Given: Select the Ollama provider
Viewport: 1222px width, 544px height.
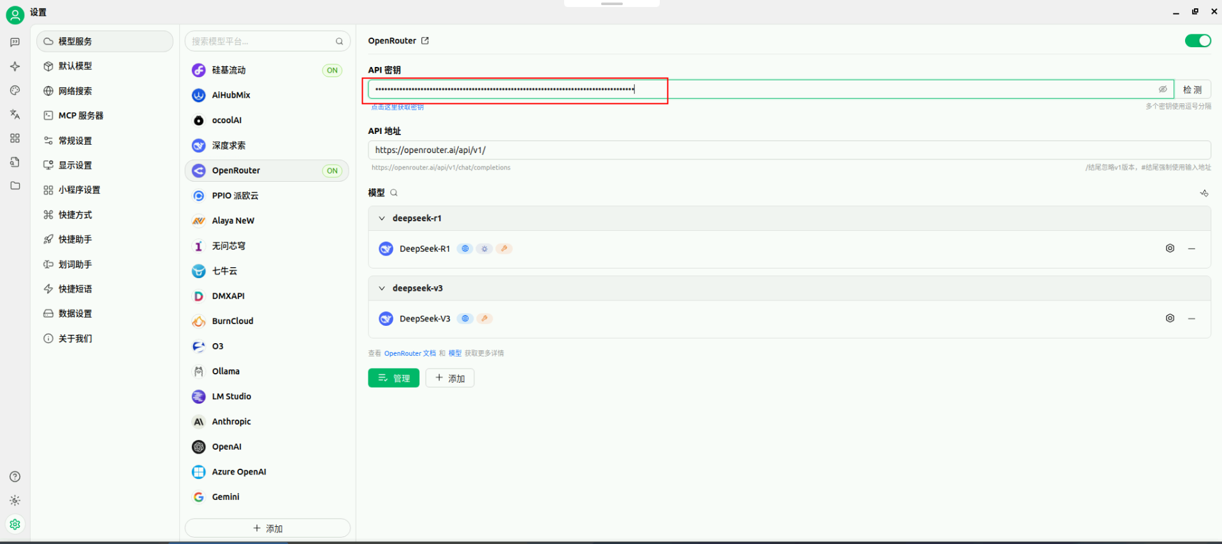Looking at the screenshot, I should [267, 371].
